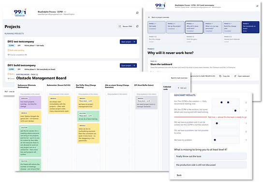Click 'Alle an einem Strang' column header
Screen dimensions: 263x182
[117, 86]
